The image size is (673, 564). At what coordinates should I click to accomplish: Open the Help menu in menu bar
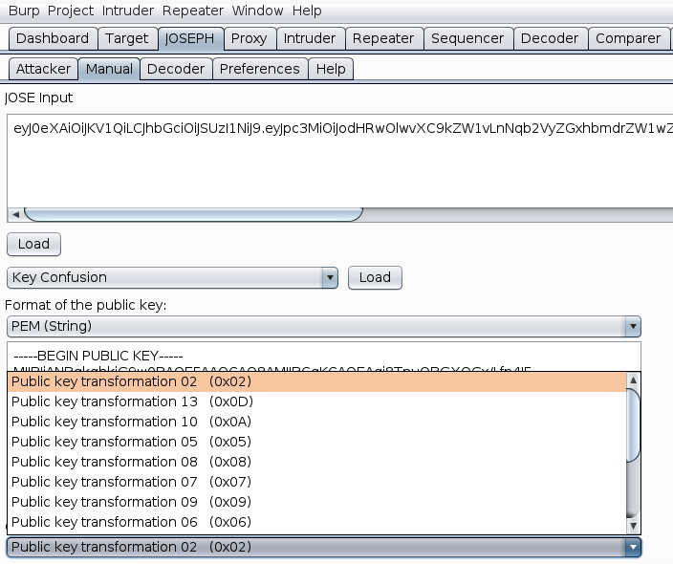[x=307, y=11]
